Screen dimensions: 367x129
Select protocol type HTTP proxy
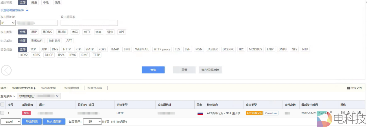[x=162, y=49]
